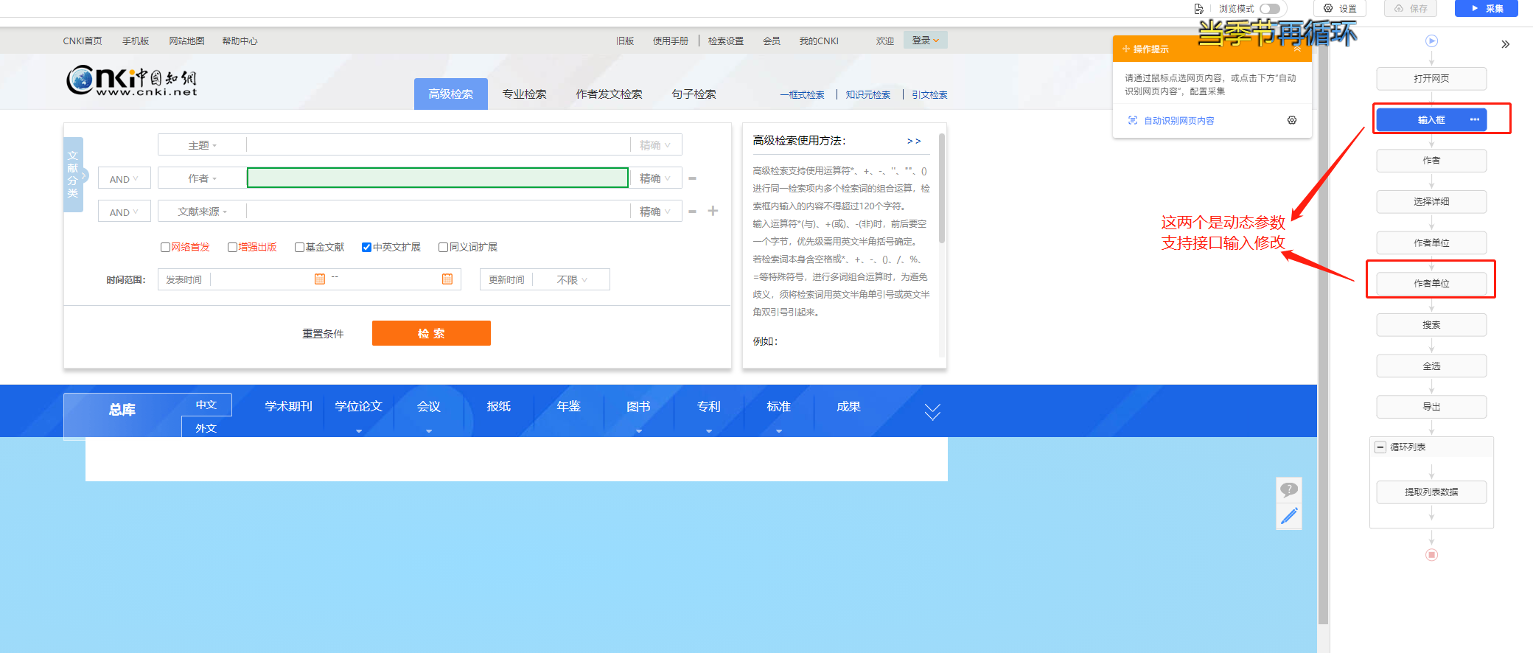Screen dimensions: 1533x653
Task: Check the 网络首发 checkbox
Action: [x=166, y=248]
